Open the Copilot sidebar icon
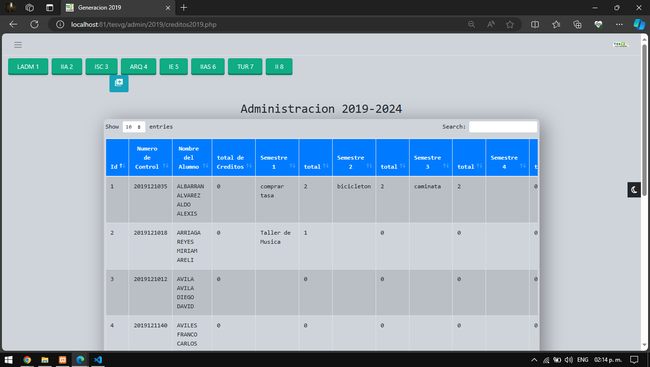 click(639, 24)
